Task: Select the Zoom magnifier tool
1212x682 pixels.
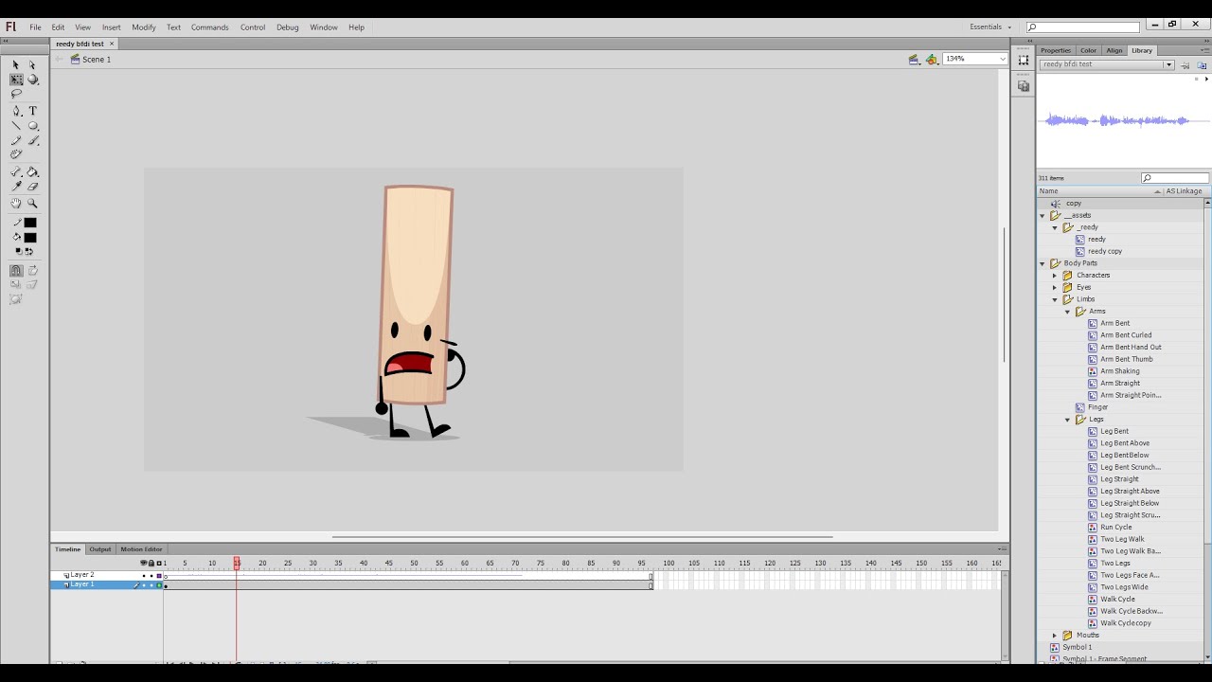Action: (x=32, y=204)
